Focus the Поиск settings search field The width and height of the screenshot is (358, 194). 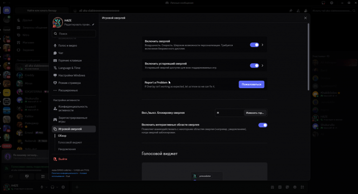(74, 34)
